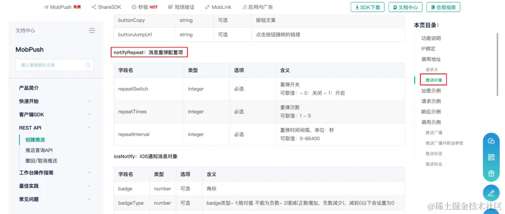Jump to 加密示例 in page contents
The width and height of the screenshot is (505, 214).
click(x=431, y=91)
